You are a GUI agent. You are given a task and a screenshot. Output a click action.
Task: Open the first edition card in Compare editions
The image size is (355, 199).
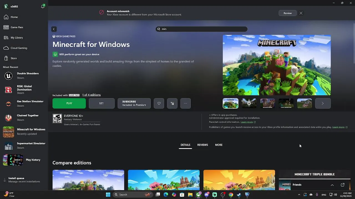(88, 180)
